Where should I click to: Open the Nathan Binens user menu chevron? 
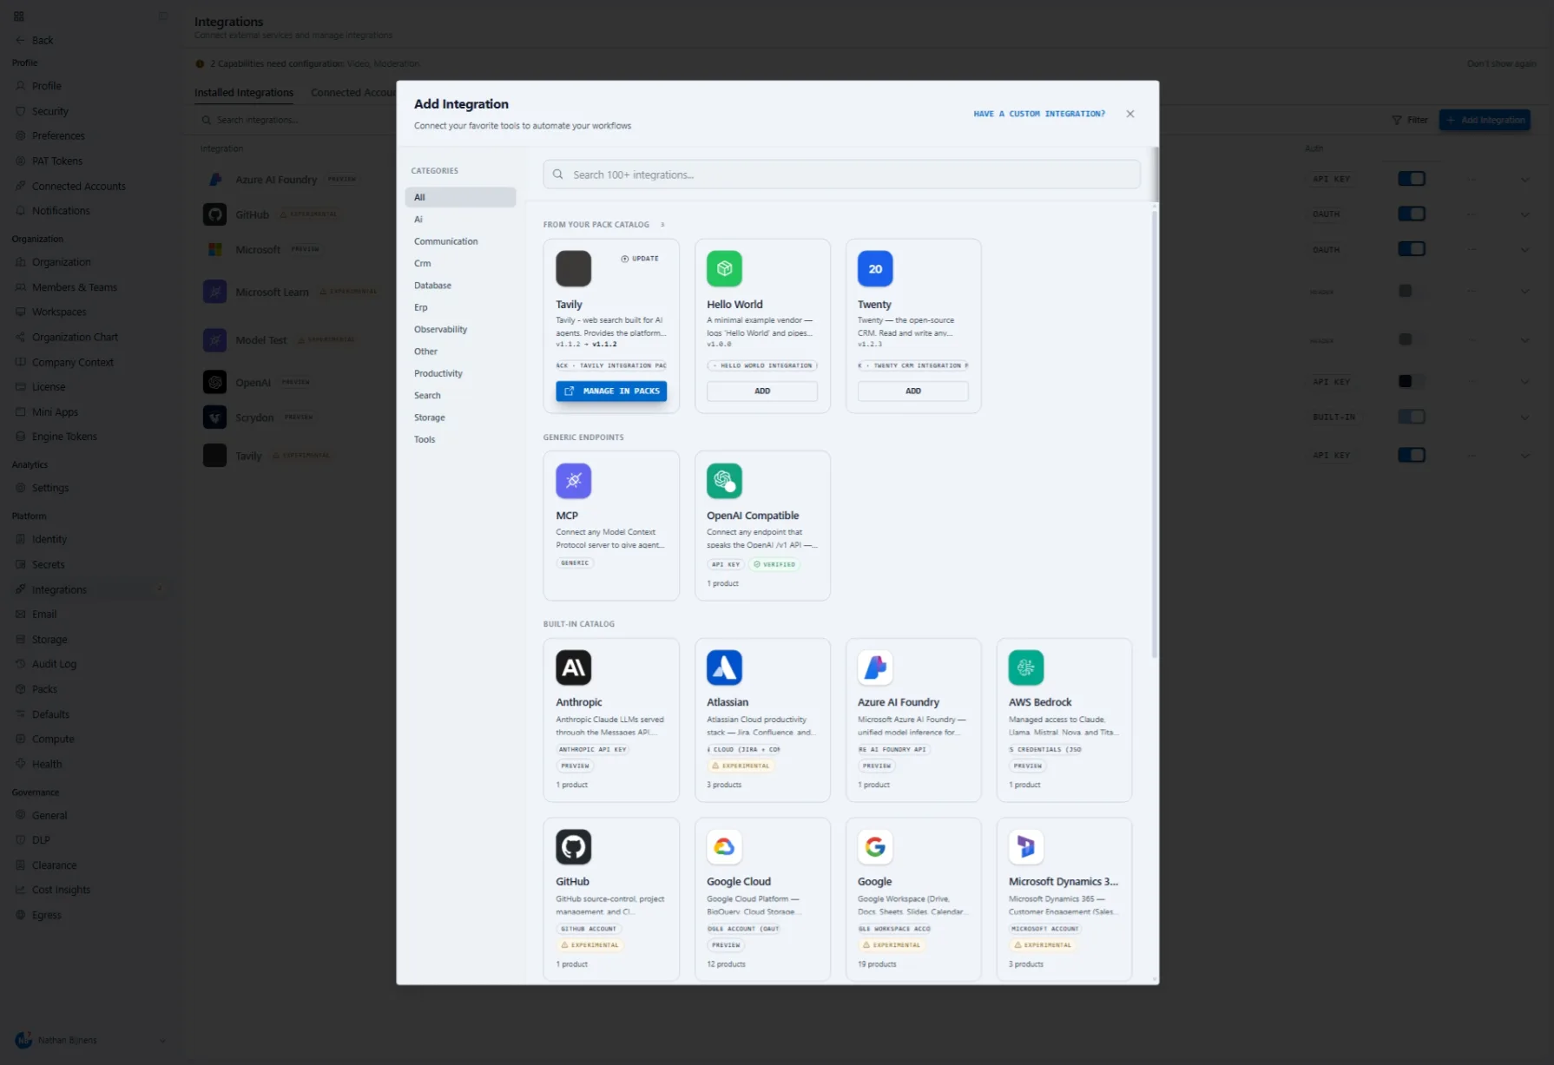point(162,1041)
